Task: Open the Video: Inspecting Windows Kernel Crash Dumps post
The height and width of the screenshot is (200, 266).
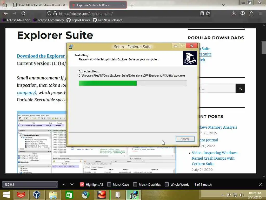Action: coord(214,158)
